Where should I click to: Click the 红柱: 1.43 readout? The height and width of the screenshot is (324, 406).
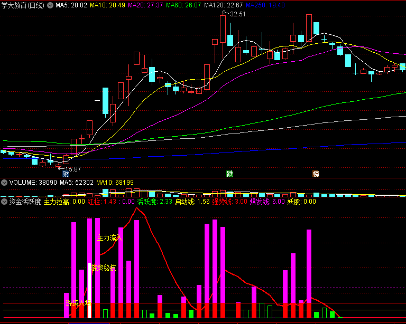[102, 202]
